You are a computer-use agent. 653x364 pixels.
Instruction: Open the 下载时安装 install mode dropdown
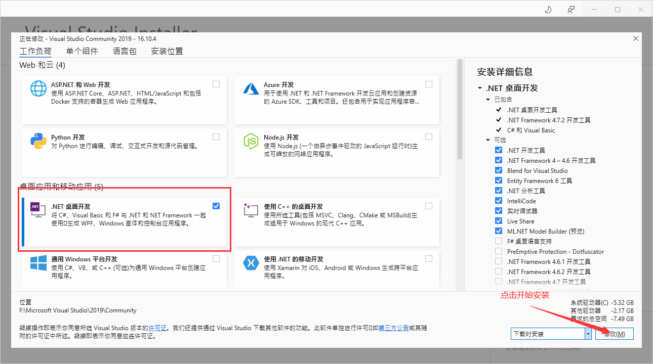[x=588, y=334]
